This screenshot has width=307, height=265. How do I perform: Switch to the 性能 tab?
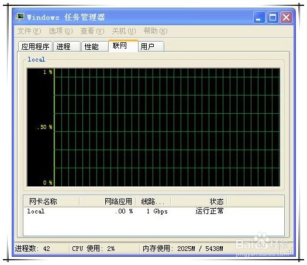click(95, 46)
